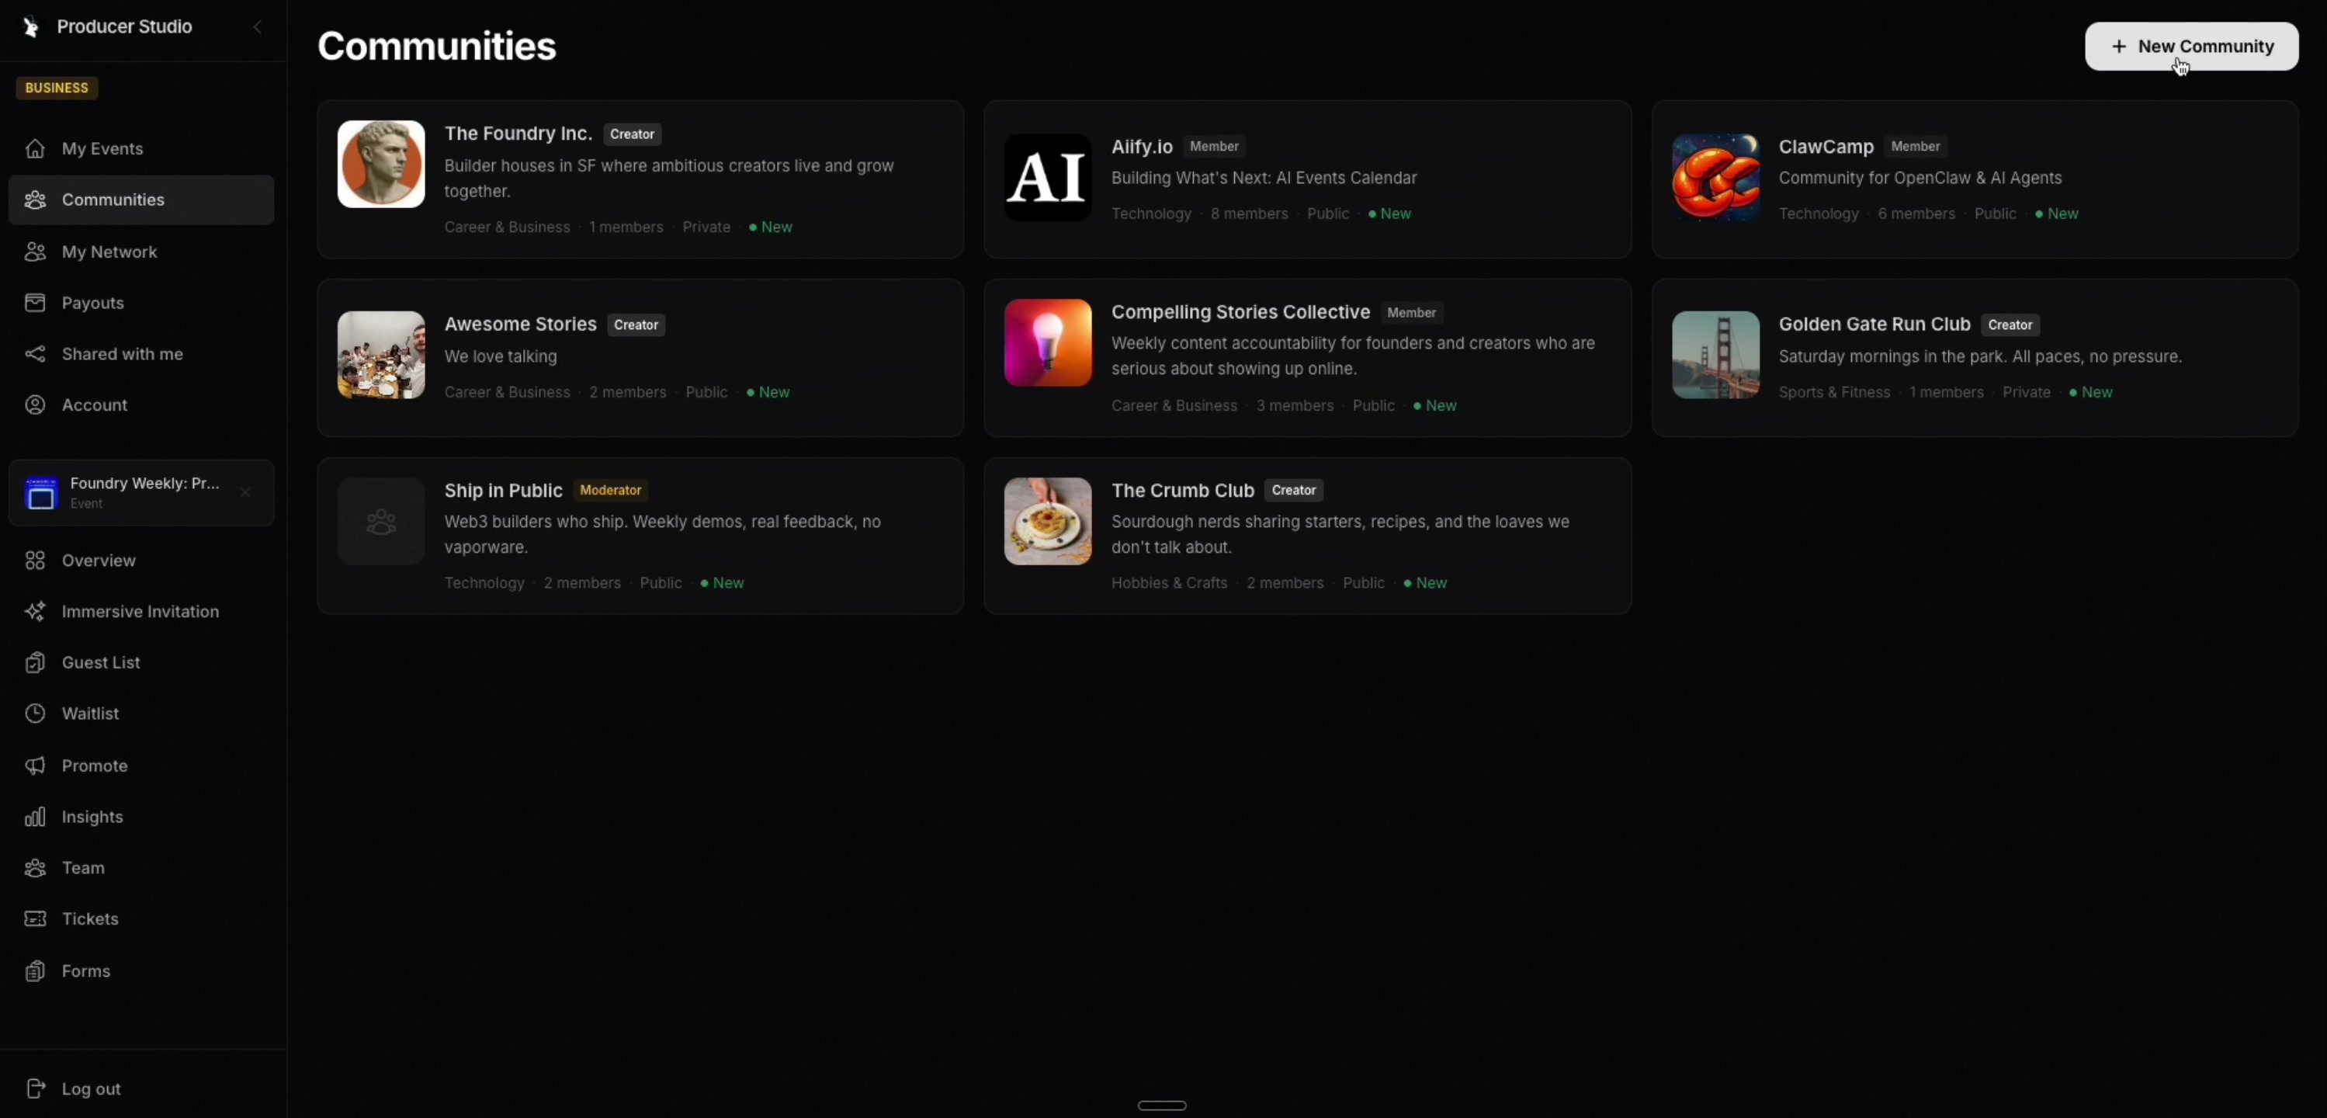This screenshot has width=2327, height=1118.
Task: Open Account settings menu item
Action: pyautogui.click(x=141, y=405)
